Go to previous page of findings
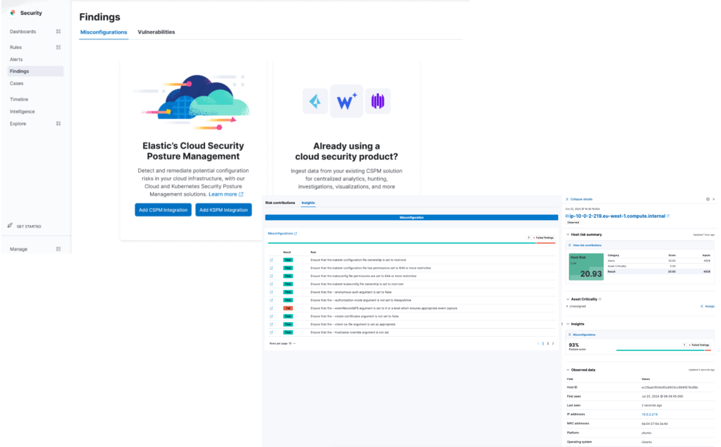Screen dimensions: 721x447 (538, 343)
